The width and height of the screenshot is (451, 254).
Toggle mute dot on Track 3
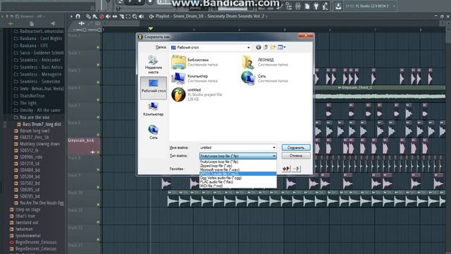(98, 83)
